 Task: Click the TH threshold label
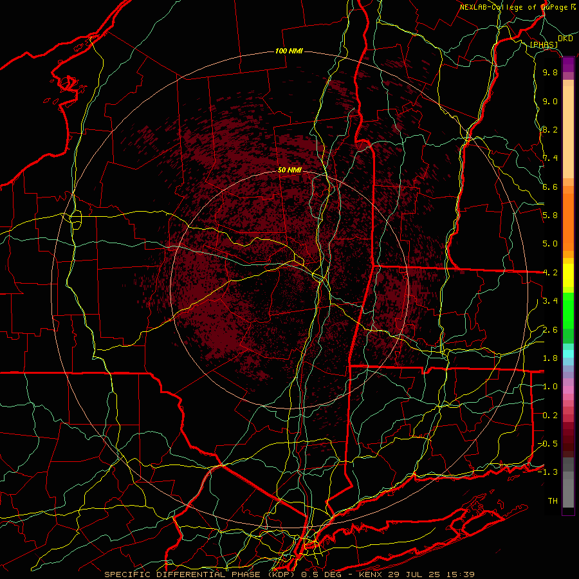(x=553, y=501)
